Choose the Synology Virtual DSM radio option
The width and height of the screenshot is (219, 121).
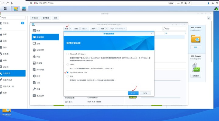click(68, 73)
